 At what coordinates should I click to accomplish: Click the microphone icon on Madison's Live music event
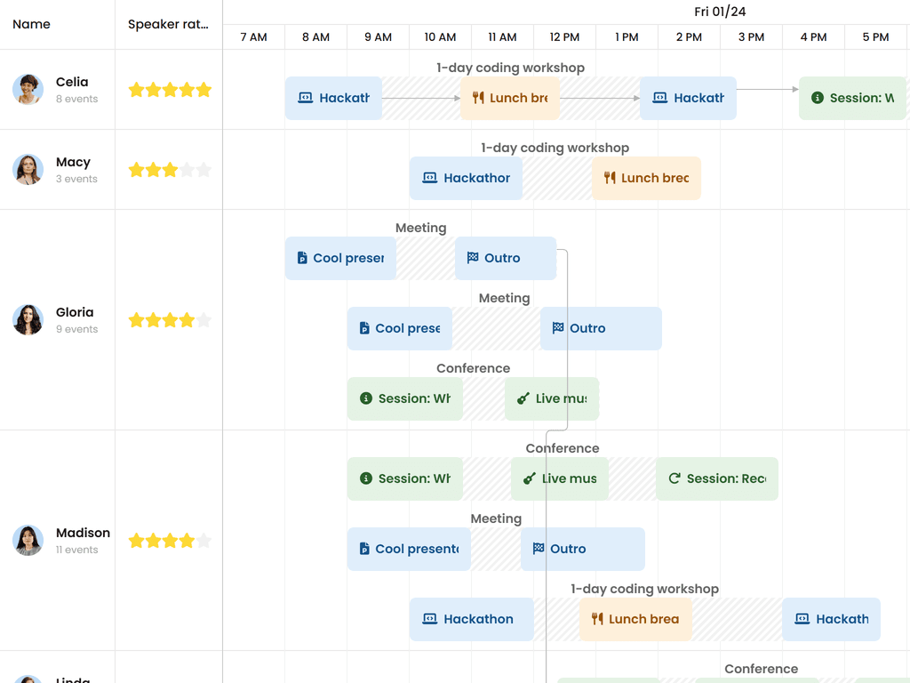(528, 478)
